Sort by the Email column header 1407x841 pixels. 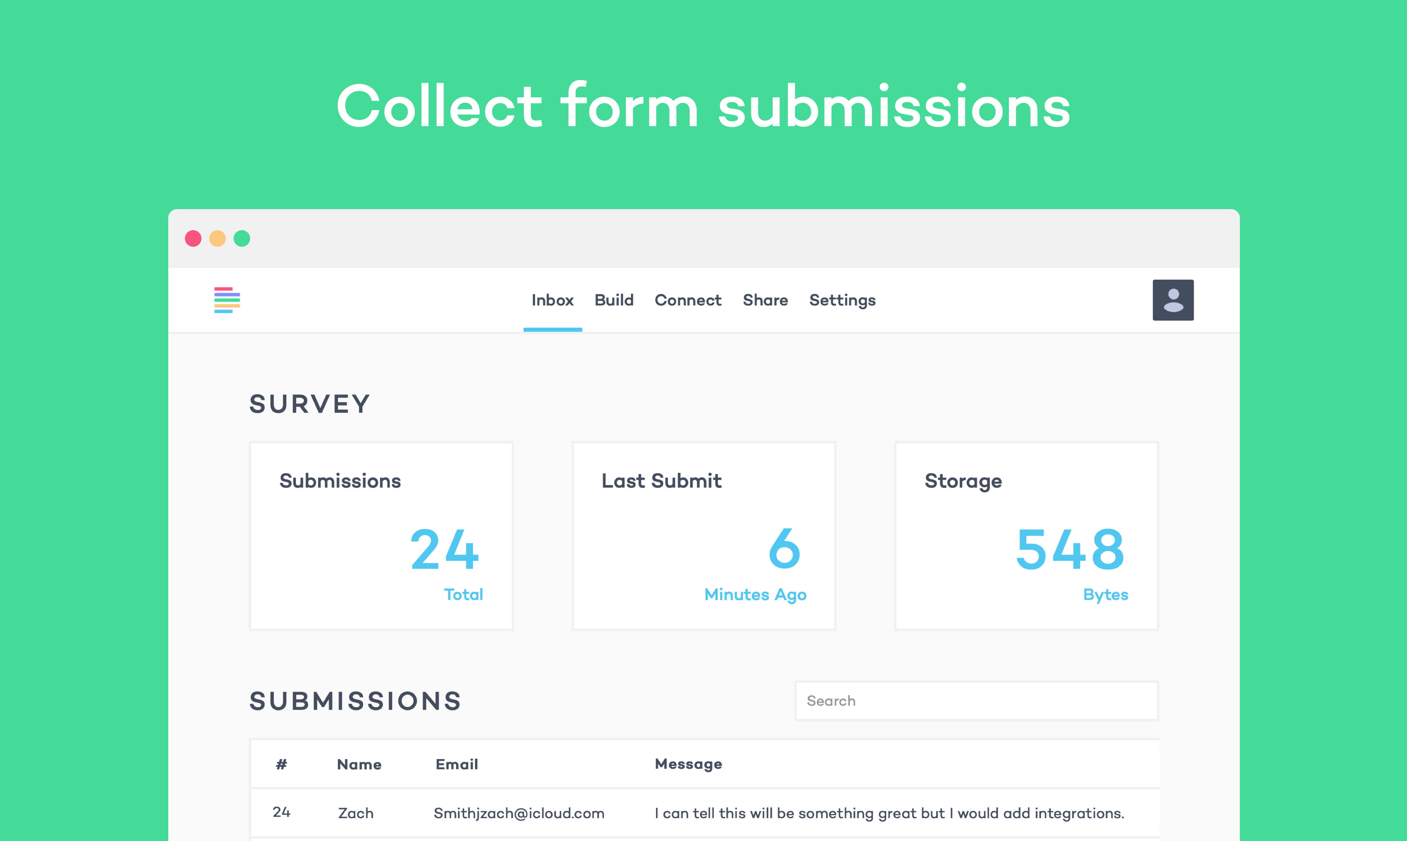point(456,765)
